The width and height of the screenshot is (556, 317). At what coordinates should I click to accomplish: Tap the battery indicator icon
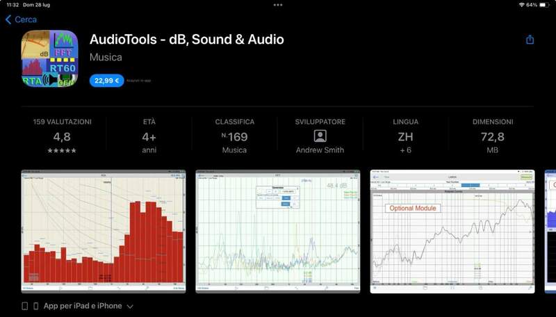(544, 5)
